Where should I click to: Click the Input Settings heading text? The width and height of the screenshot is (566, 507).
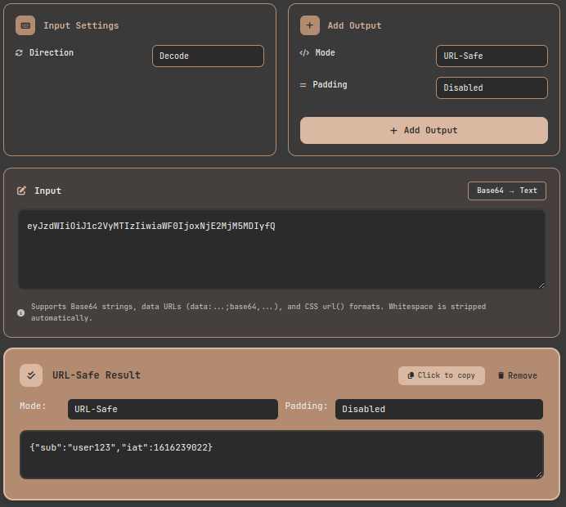tap(81, 25)
